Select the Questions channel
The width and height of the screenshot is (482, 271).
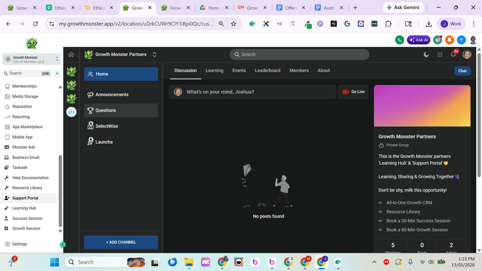tap(121, 111)
